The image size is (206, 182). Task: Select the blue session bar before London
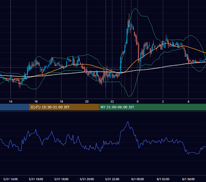point(15,107)
